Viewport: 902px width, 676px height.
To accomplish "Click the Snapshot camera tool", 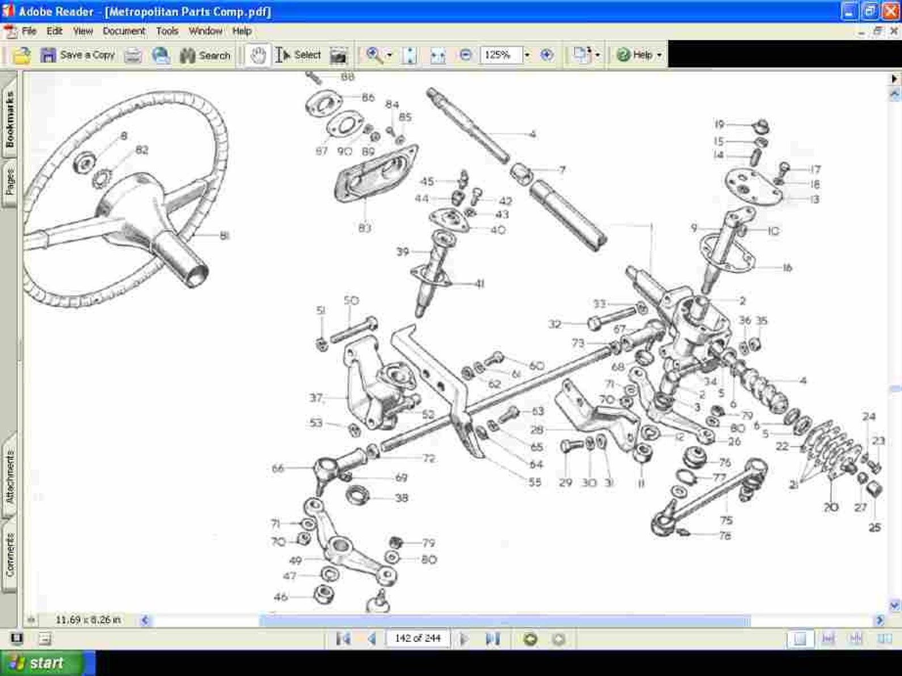I will [338, 55].
